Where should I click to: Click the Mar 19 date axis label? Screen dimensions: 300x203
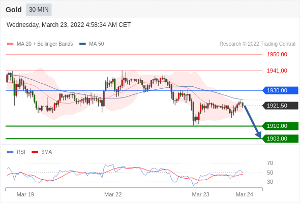(x=25, y=194)
